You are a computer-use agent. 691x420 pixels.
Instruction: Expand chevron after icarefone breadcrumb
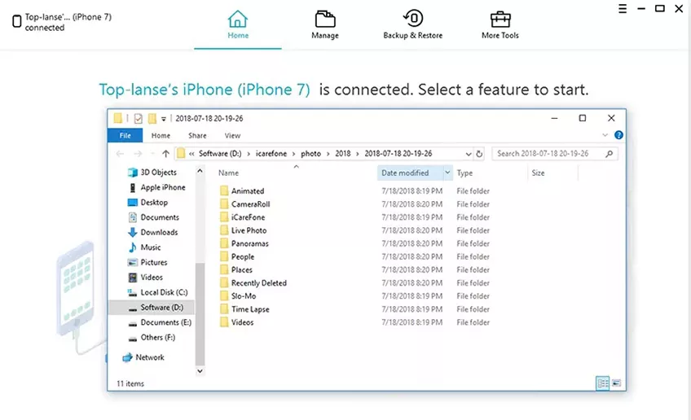(294, 154)
